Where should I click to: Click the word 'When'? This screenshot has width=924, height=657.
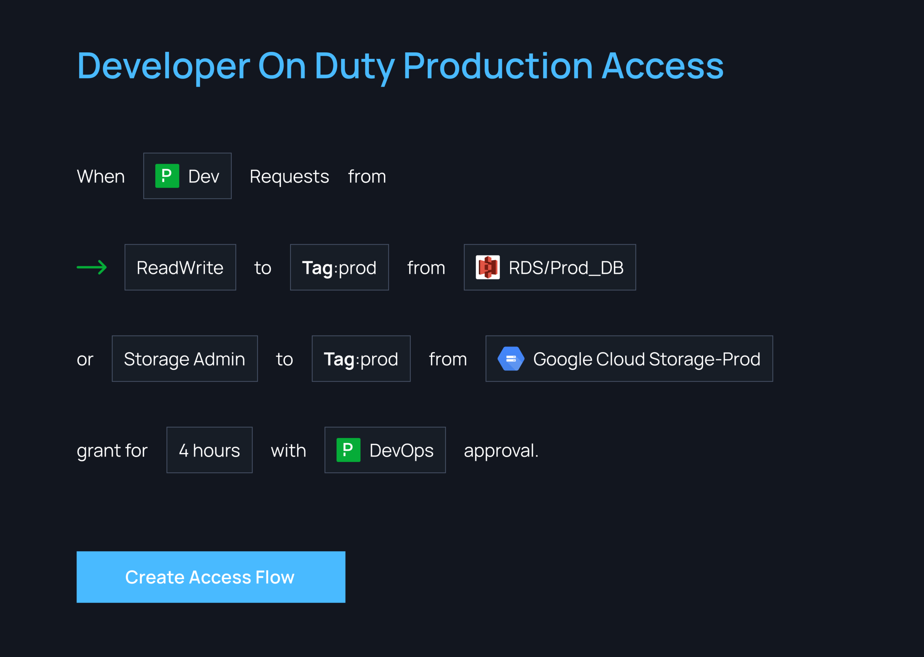point(101,177)
